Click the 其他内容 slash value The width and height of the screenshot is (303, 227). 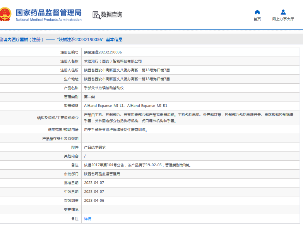click(x=85, y=156)
